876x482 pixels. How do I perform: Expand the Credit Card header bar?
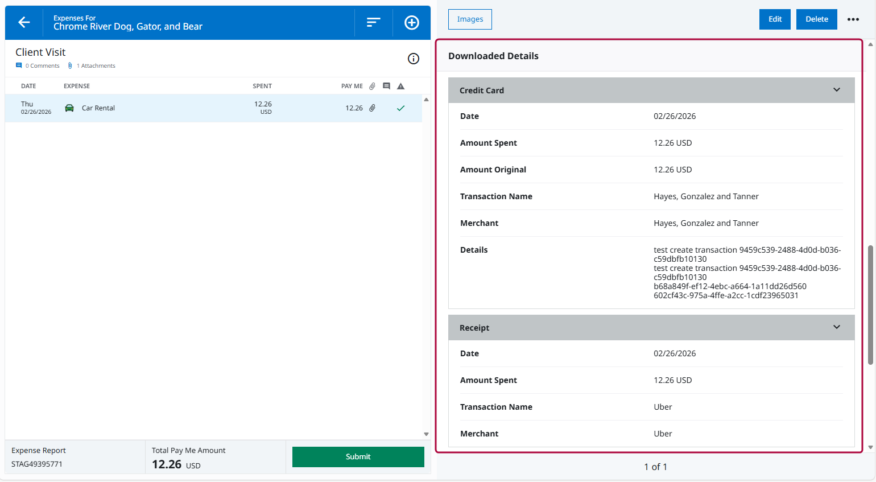pos(651,90)
